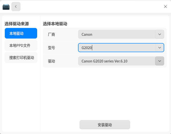Switch to 本地PPD文件 driver source
Image resolution: width=171 pixels, height=134 pixels.
coord(21,45)
